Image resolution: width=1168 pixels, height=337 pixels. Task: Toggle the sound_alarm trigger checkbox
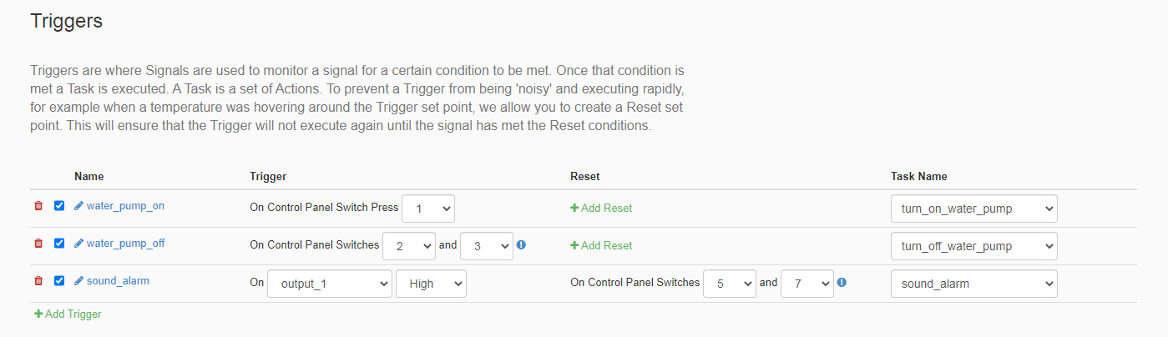point(59,281)
